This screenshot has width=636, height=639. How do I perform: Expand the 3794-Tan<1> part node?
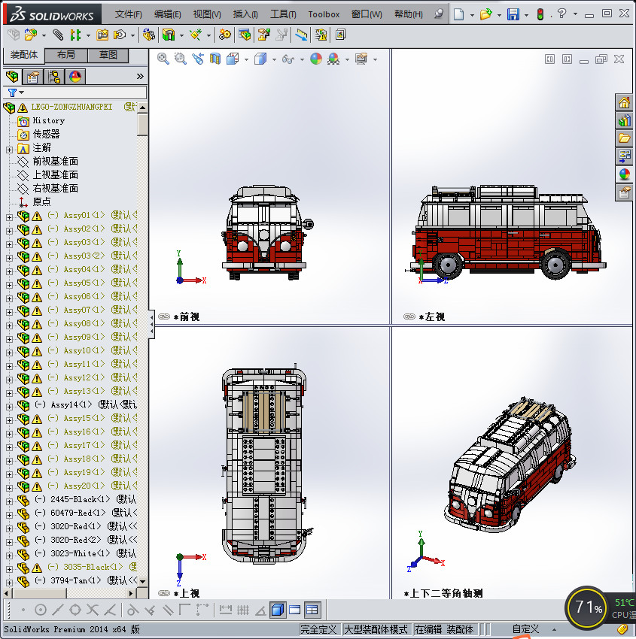pos(9,583)
